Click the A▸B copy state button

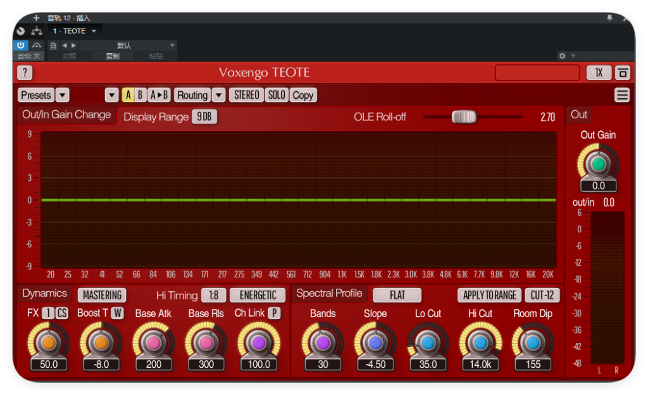[x=159, y=95]
